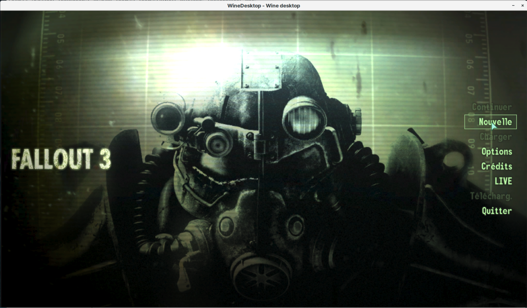
Task: View the Crédits screen
Action: click(496, 166)
